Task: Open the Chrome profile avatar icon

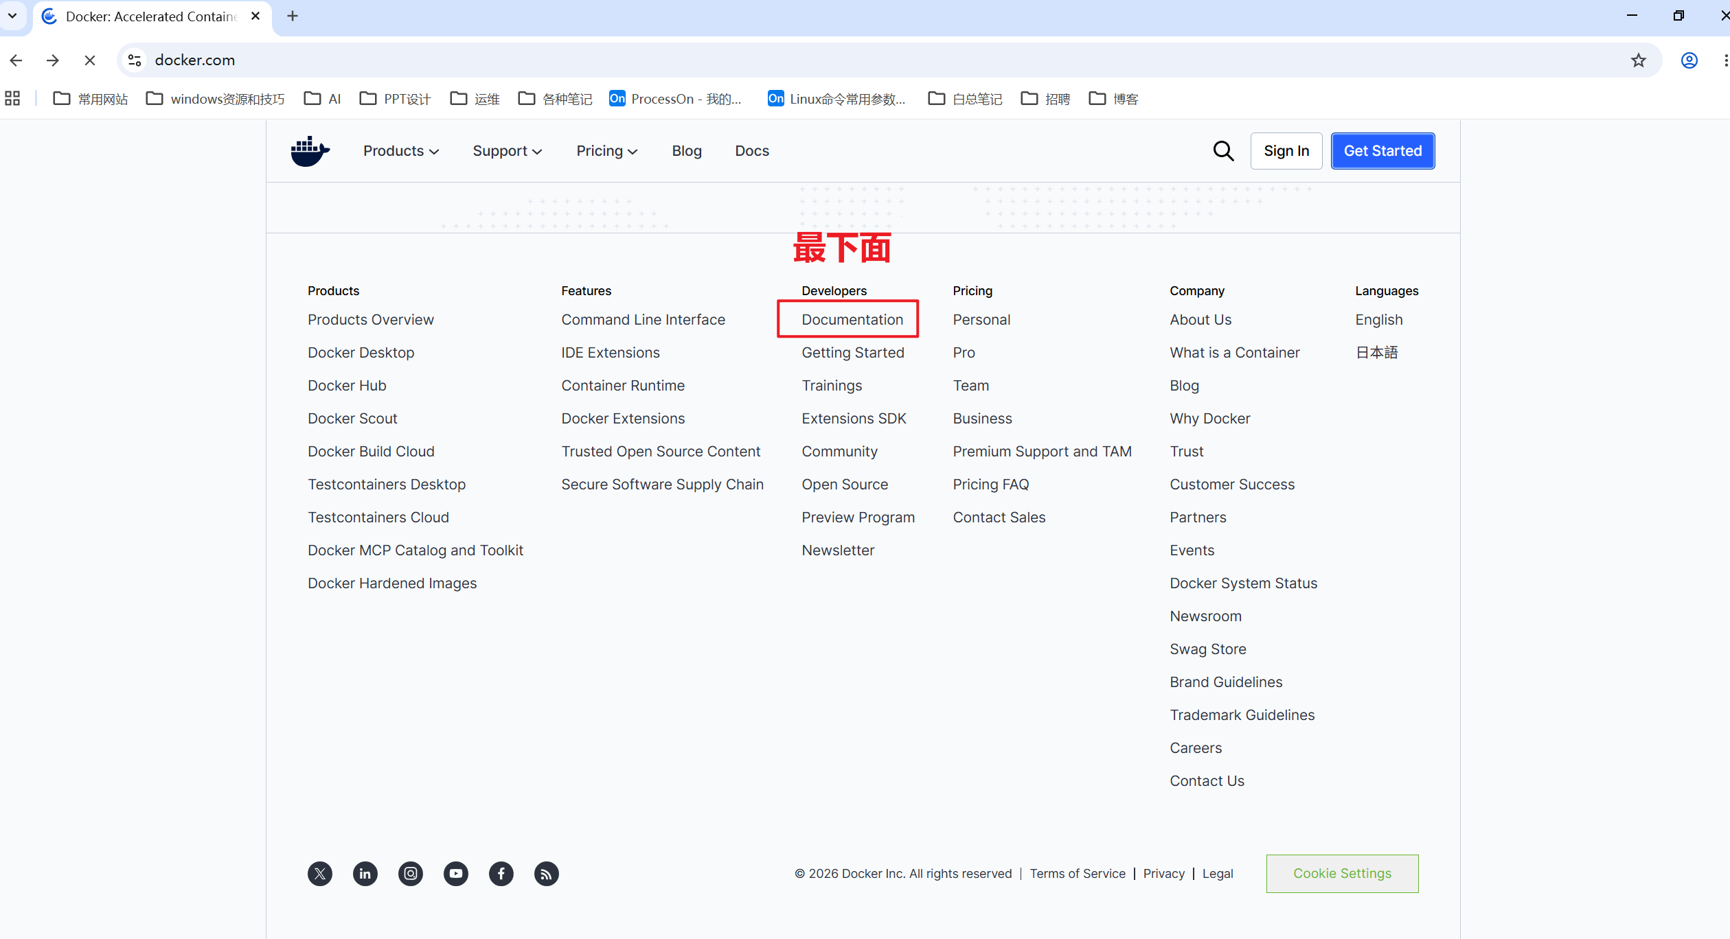Action: tap(1689, 60)
